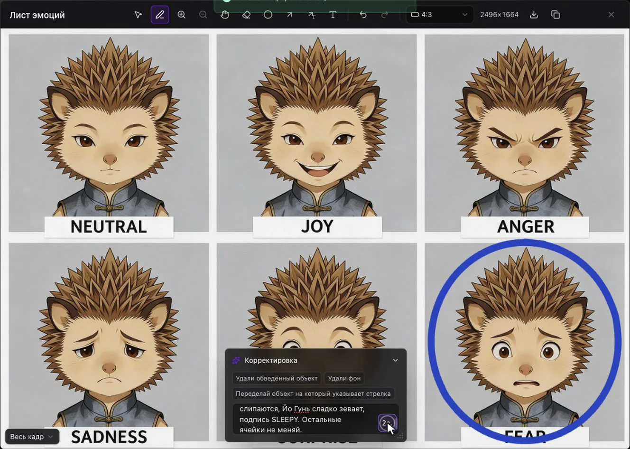
Task: Click the zoom in magnifier icon
Action: coord(181,15)
